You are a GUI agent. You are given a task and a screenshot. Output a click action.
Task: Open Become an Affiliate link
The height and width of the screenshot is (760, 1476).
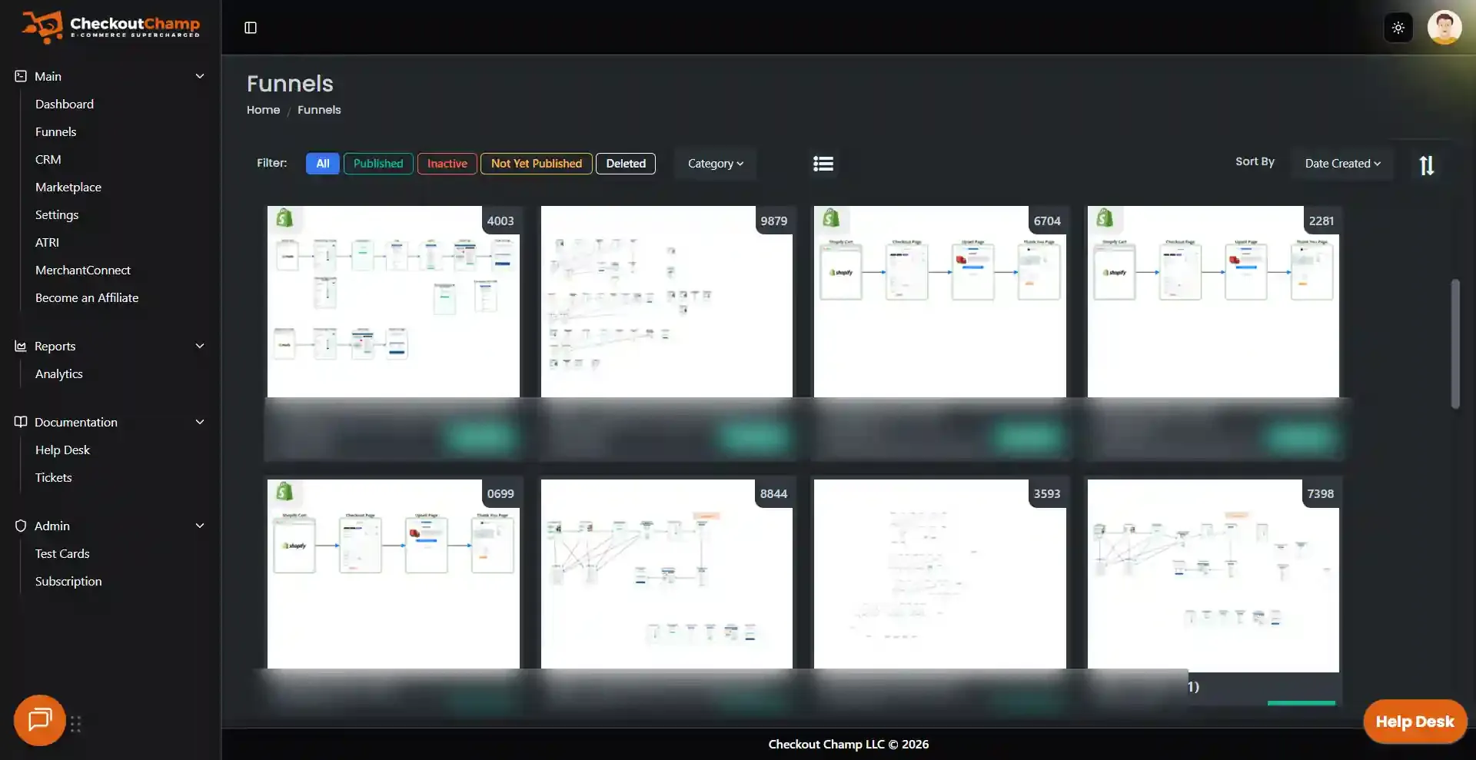point(87,297)
